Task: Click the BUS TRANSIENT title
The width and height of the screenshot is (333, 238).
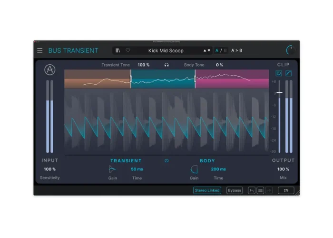Action: pyautogui.click(x=73, y=50)
